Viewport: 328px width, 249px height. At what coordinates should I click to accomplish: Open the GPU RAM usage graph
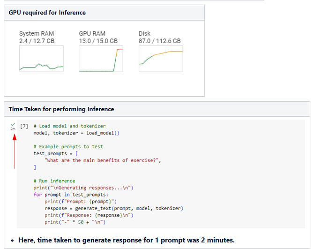coord(101,59)
